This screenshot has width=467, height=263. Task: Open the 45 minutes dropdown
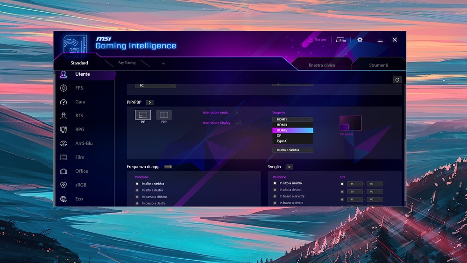[x=355, y=199]
